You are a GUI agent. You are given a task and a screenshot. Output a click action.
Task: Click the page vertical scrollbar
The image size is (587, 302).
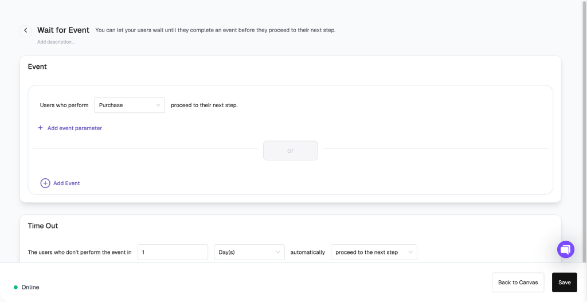584,131
